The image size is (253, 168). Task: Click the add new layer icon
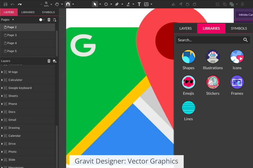tap(55, 61)
